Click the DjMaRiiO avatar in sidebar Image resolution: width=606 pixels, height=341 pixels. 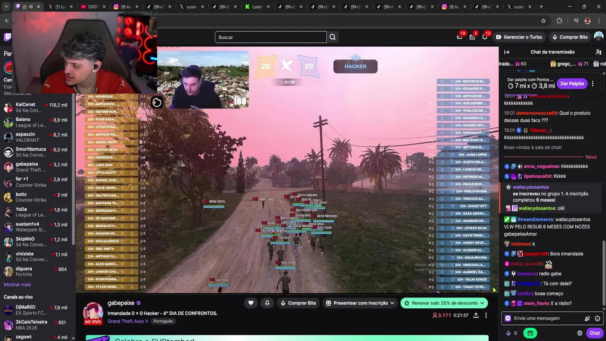9,310
